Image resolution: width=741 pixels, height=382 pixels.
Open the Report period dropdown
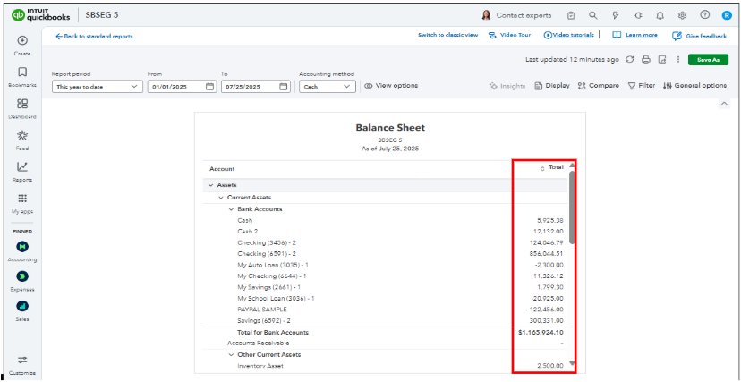pos(97,87)
